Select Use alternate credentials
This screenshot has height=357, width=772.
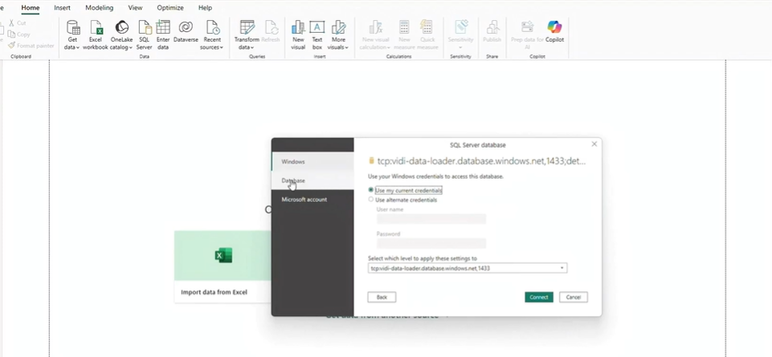tap(371, 200)
